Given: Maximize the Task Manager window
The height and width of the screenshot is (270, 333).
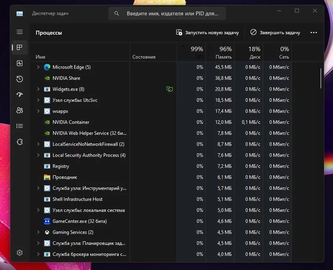Looking at the screenshot, I should [x=297, y=11].
